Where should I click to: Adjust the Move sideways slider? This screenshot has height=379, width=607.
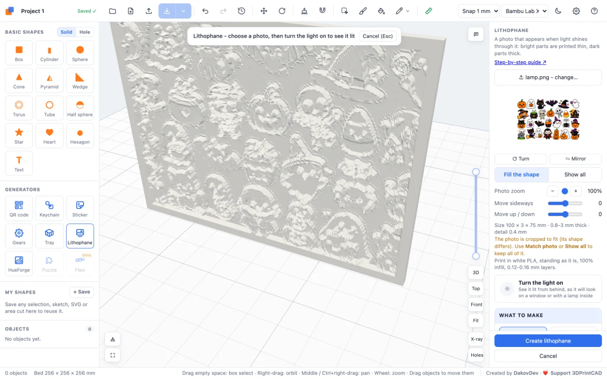[565, 203]
